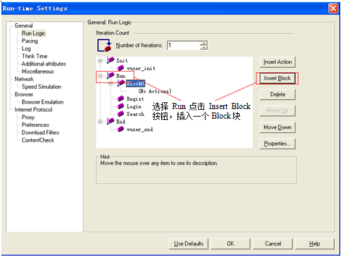Click the Regist action icon
This screenshot has width=343, height=257.
(x=120, y=99)
